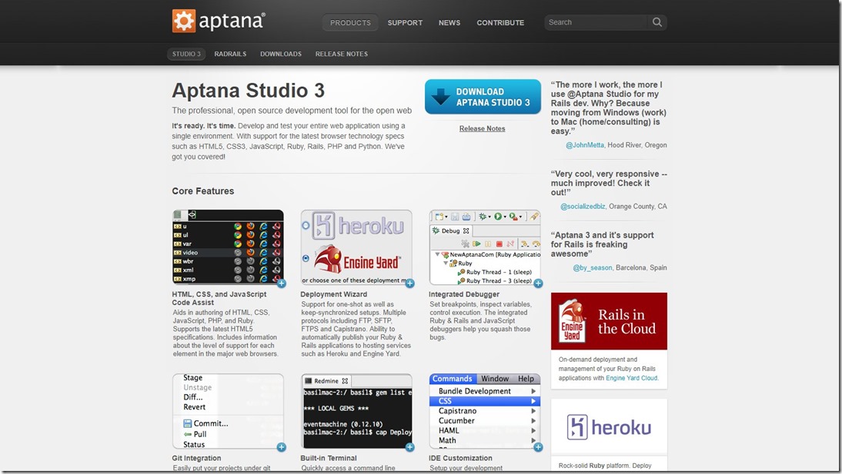Click the 'Integrated Debugger' title
842x474 pixels.
click(x=464, y=294)
